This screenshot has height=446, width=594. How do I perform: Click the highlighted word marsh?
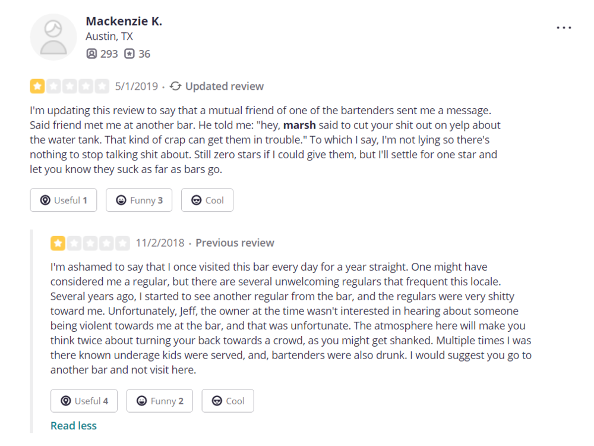coord(300,125)
